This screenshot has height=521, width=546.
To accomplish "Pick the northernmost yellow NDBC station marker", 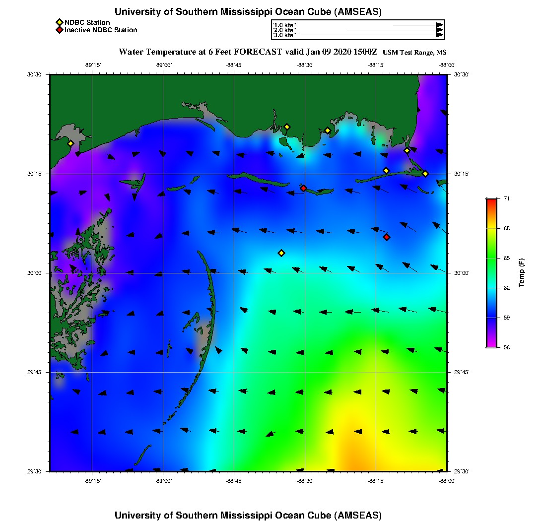I will tap(286, 127).
